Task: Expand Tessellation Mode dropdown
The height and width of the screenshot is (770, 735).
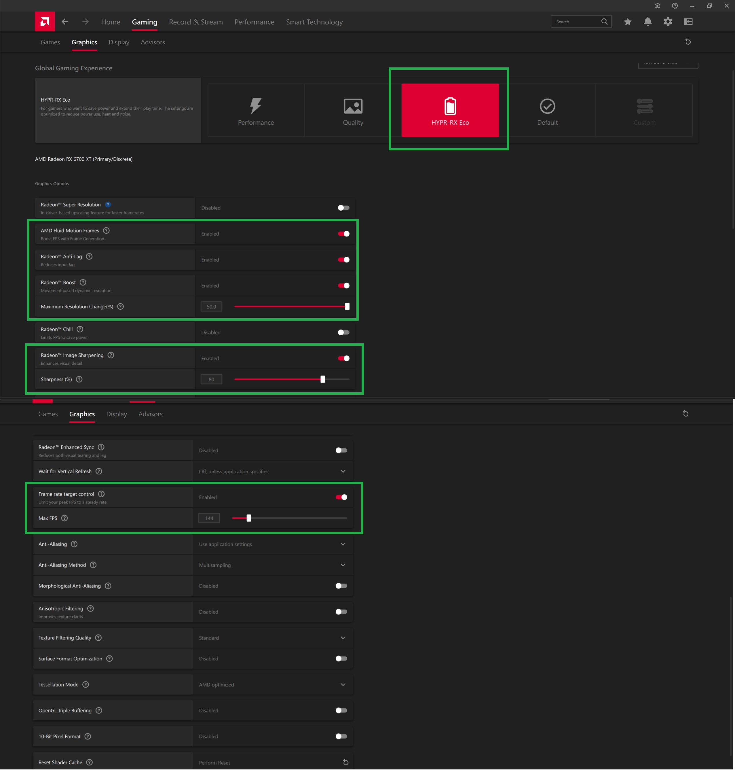Action: [x=343, y=684]
